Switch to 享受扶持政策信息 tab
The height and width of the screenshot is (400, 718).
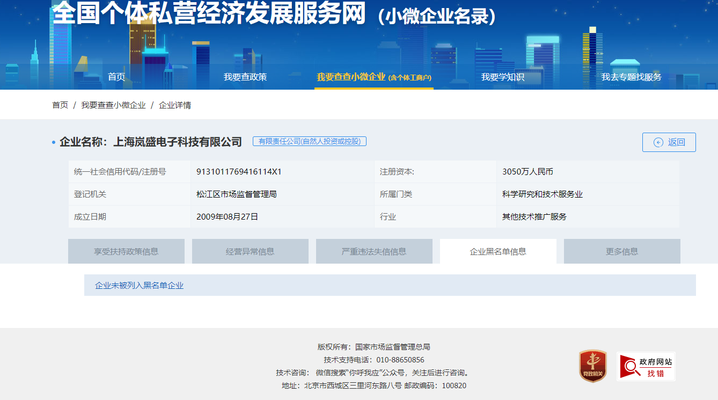[x=126, y=251]
